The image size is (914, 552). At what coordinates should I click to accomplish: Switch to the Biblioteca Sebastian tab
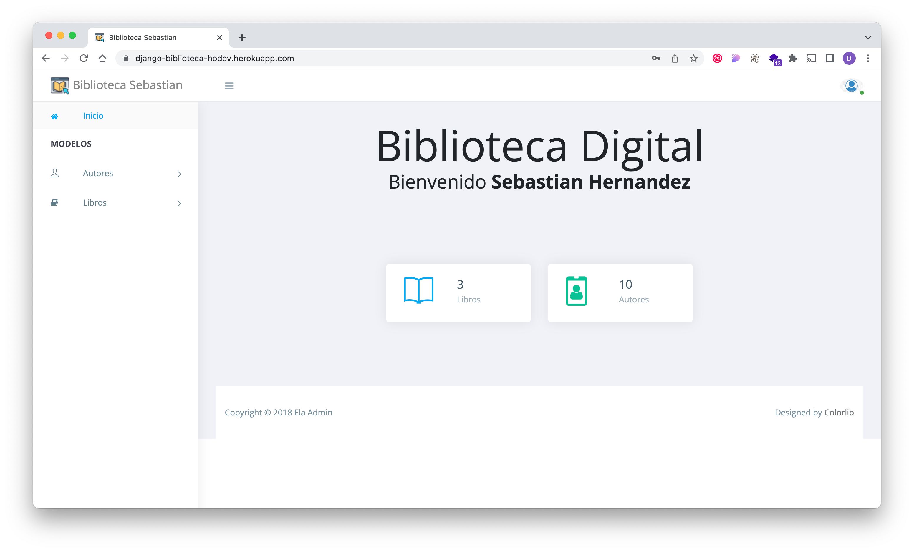[143, 37]
